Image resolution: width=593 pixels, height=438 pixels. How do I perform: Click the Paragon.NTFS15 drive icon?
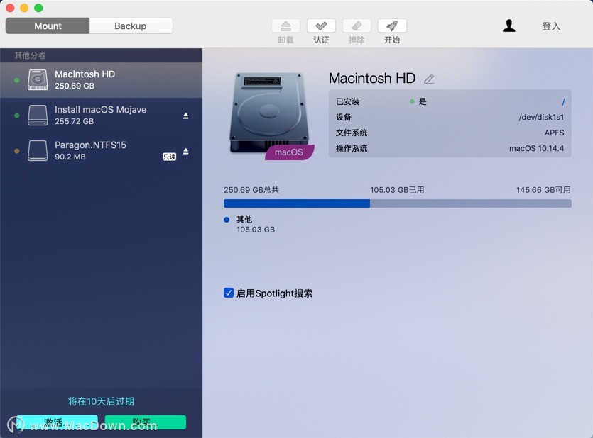(x=38, y=150)
